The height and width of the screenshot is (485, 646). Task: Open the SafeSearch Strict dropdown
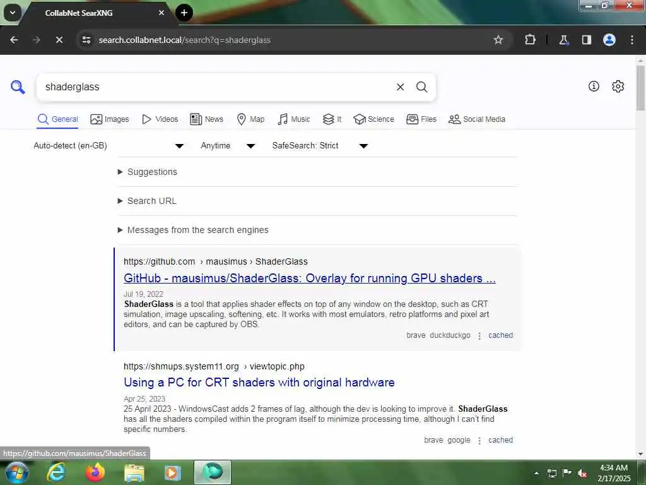tap(320, 146)
